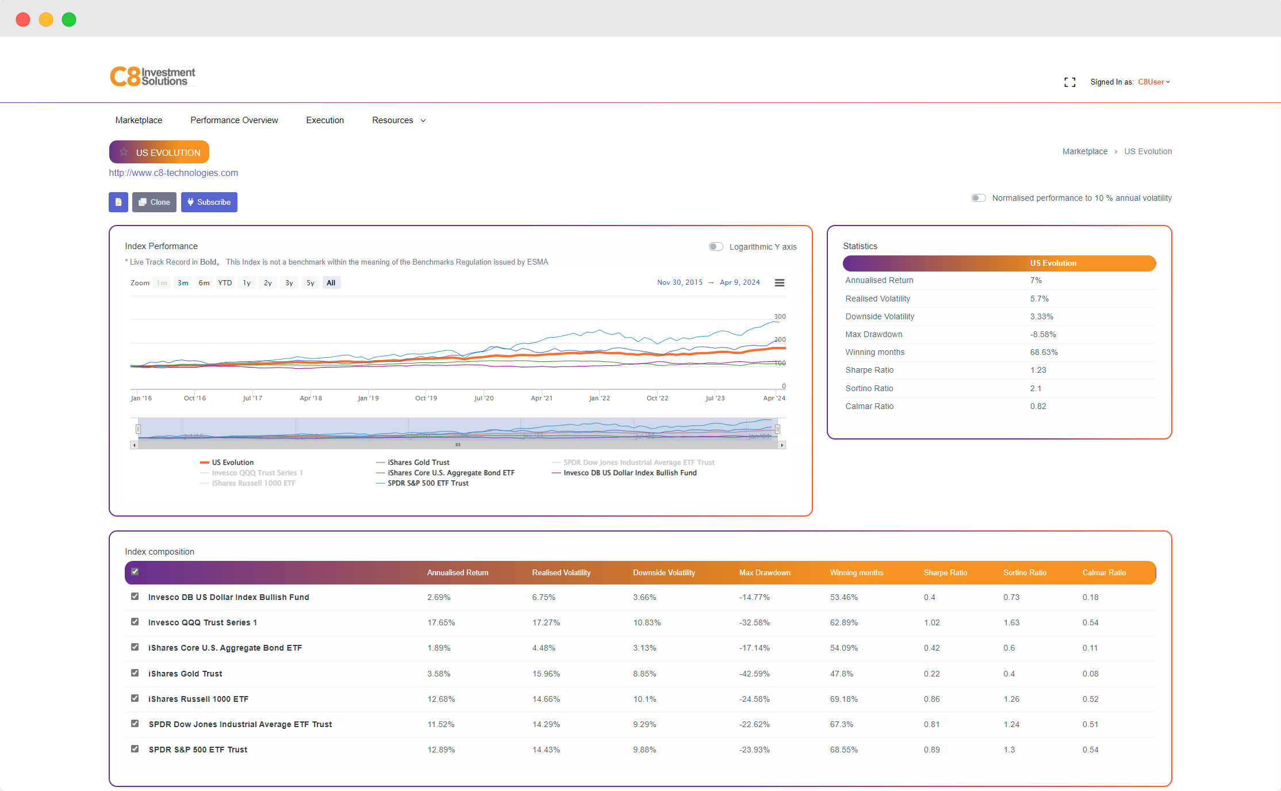Show iShares Russell 1000 legend series
The width and height of the screenshot is (1281, 791).
tap(248, 483)
